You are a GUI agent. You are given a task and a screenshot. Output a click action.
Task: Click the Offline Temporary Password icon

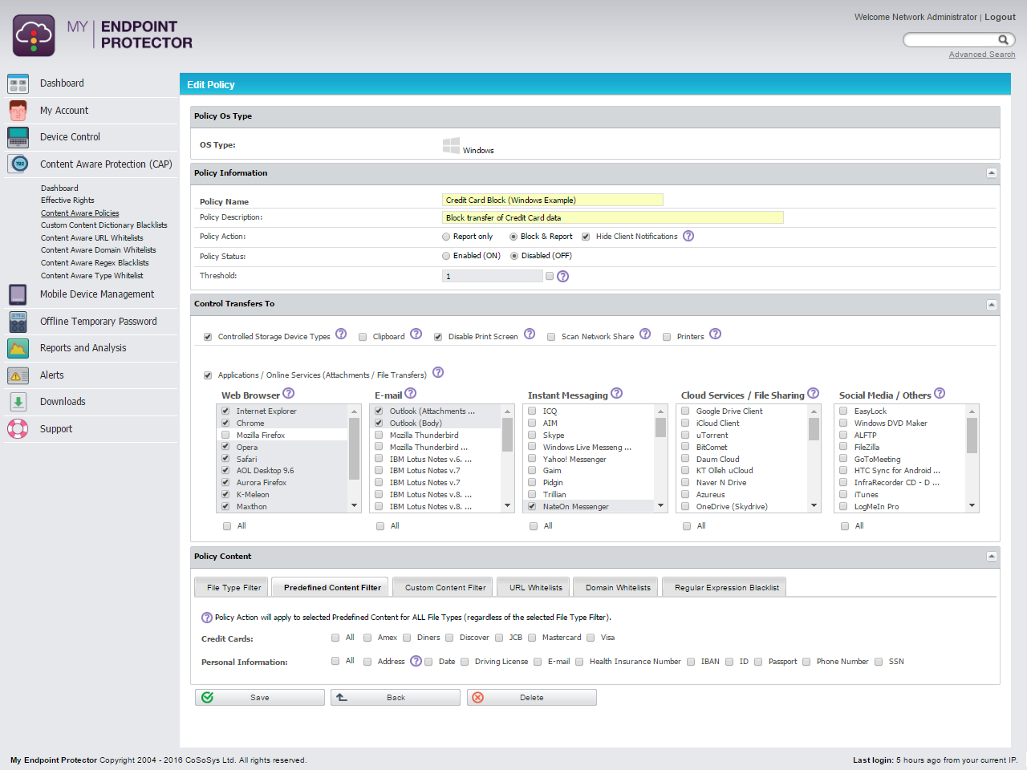(x=18, y=322)
